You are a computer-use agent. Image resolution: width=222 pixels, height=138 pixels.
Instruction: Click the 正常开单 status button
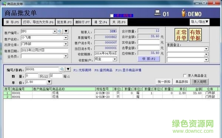coord(181,35)
